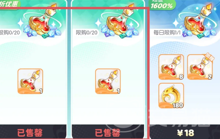The height and width of the screenshot is (139, 220).
Task: Click the ¥18 purchase button
Action: (185, 132)
